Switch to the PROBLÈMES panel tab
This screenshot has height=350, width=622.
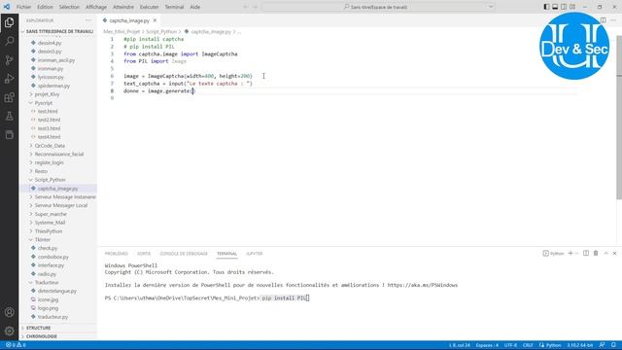[117, 254]
